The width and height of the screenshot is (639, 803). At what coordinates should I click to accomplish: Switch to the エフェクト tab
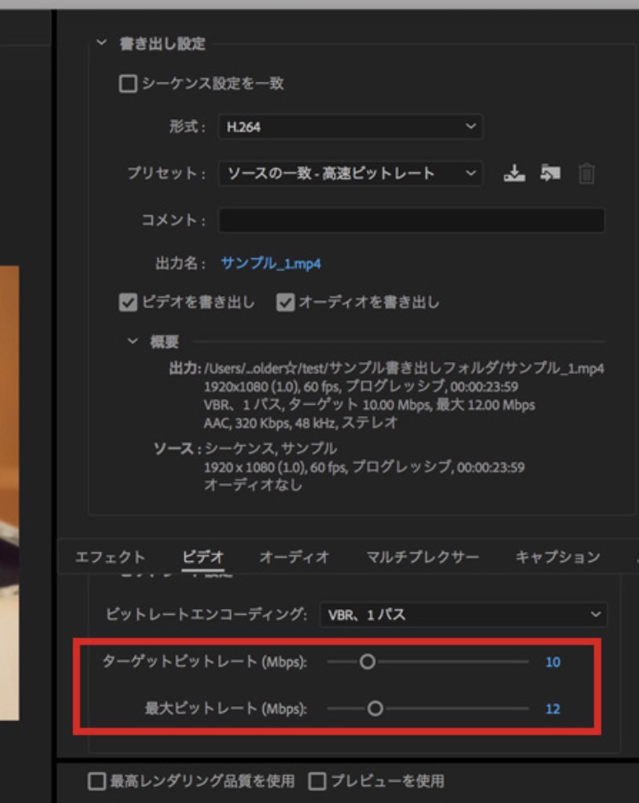point(110,557)
